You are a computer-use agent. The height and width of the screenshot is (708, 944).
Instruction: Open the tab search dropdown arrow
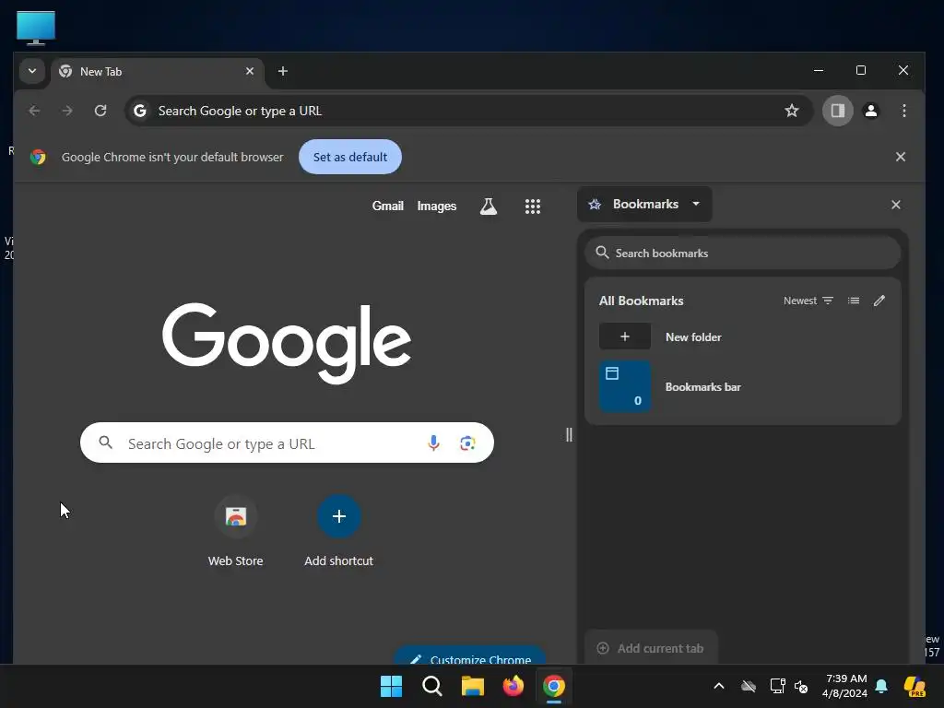click(x=32, y=71)
